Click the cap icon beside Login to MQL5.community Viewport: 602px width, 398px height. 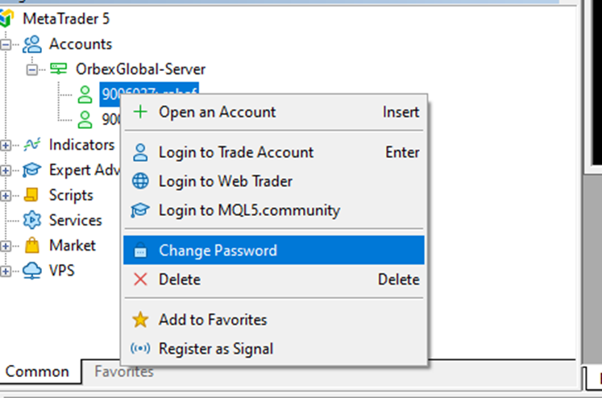139,210
